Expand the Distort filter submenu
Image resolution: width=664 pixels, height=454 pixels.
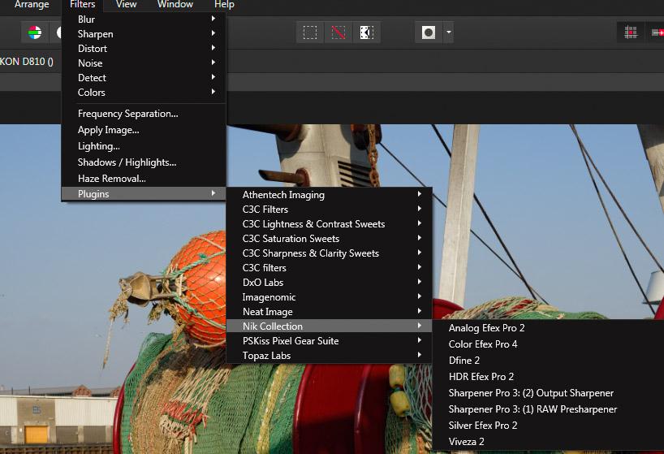[144, 48]
